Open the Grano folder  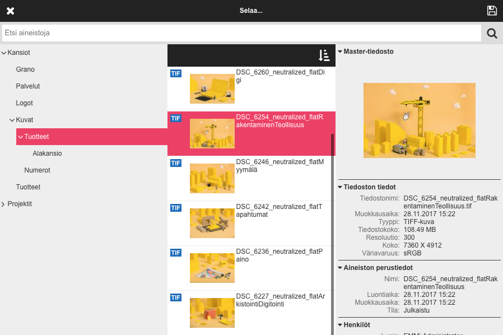click(25, 69)
